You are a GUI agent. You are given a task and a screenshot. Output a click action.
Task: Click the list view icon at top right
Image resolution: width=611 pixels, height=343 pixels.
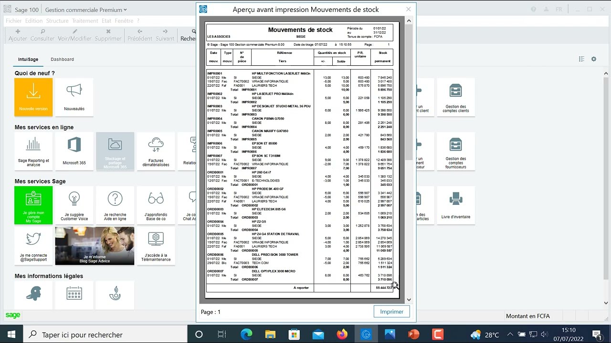[x=581, y=59]
